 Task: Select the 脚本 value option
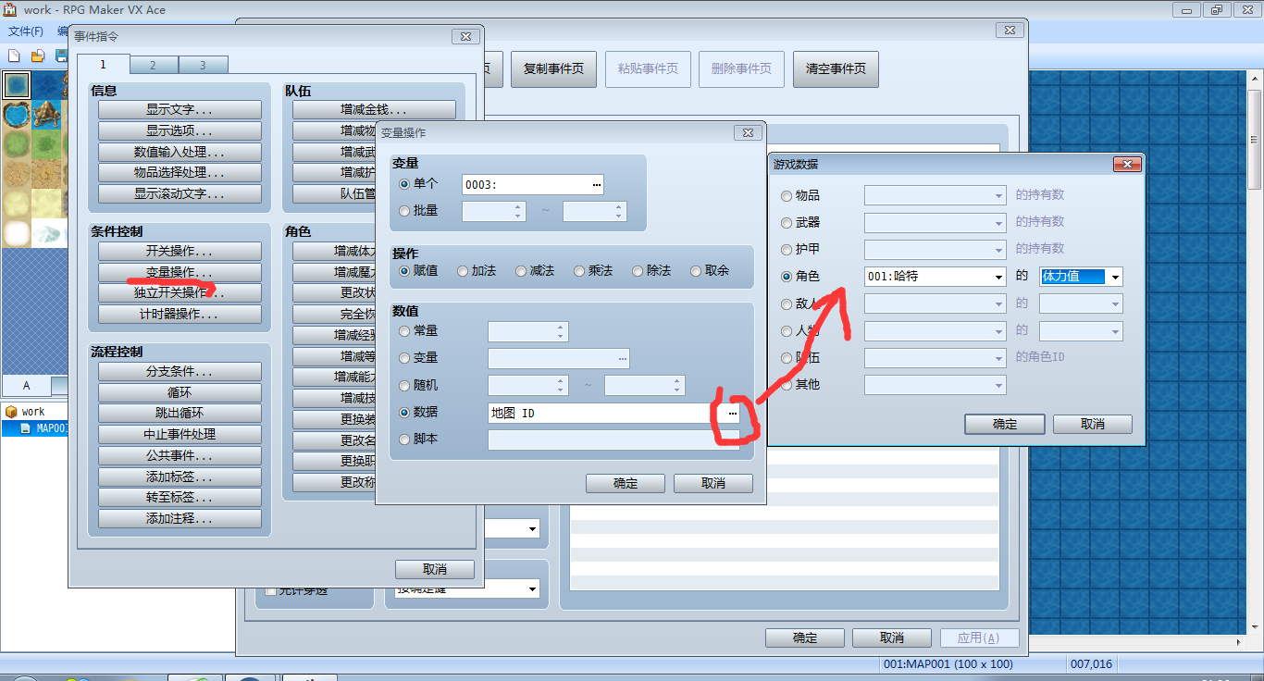click(404, 440)
